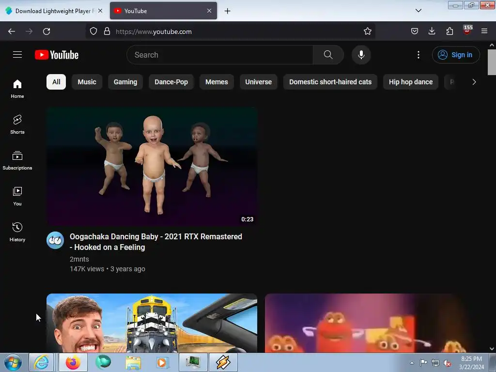
Task: Go back in browser history
Action: pos(12,31)
